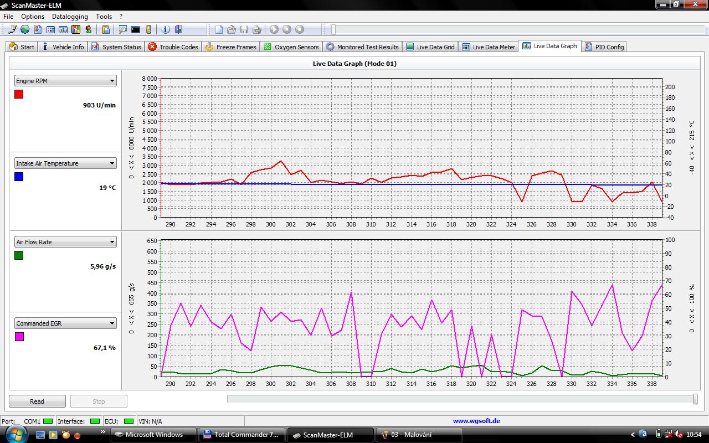Click the blue info icon in toolbar

[166, 29]
